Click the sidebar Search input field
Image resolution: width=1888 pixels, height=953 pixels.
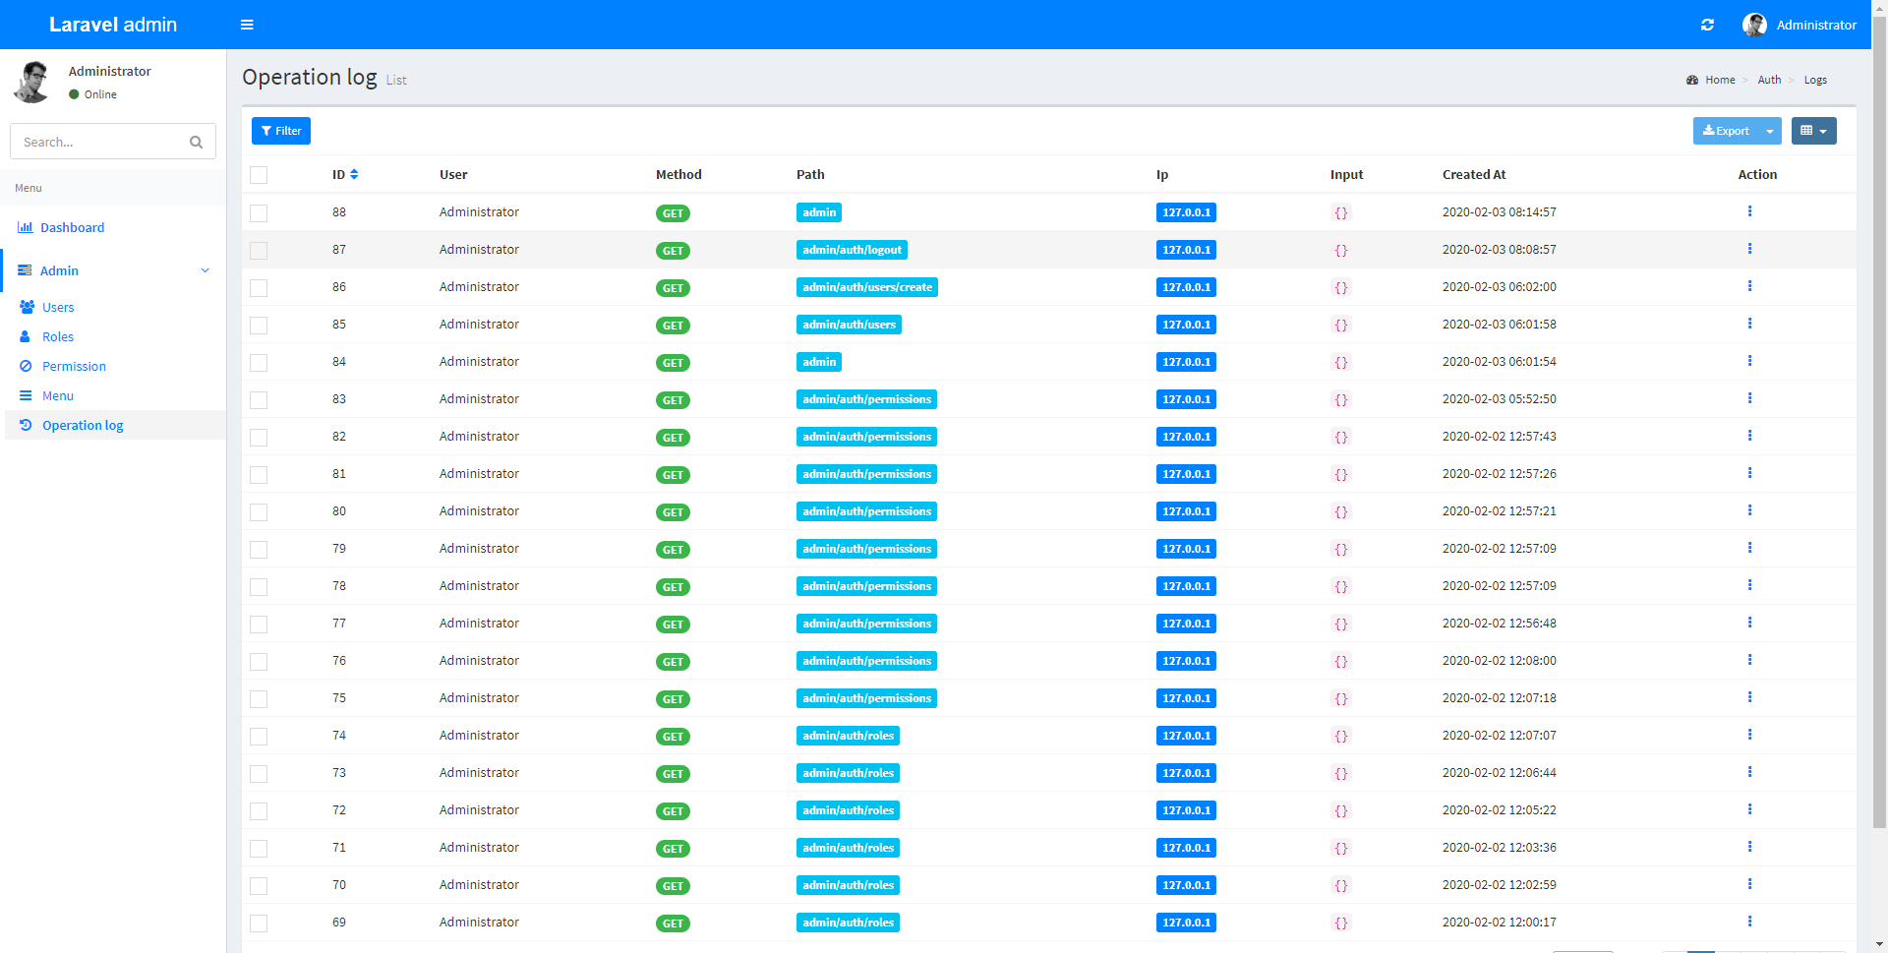98,142
